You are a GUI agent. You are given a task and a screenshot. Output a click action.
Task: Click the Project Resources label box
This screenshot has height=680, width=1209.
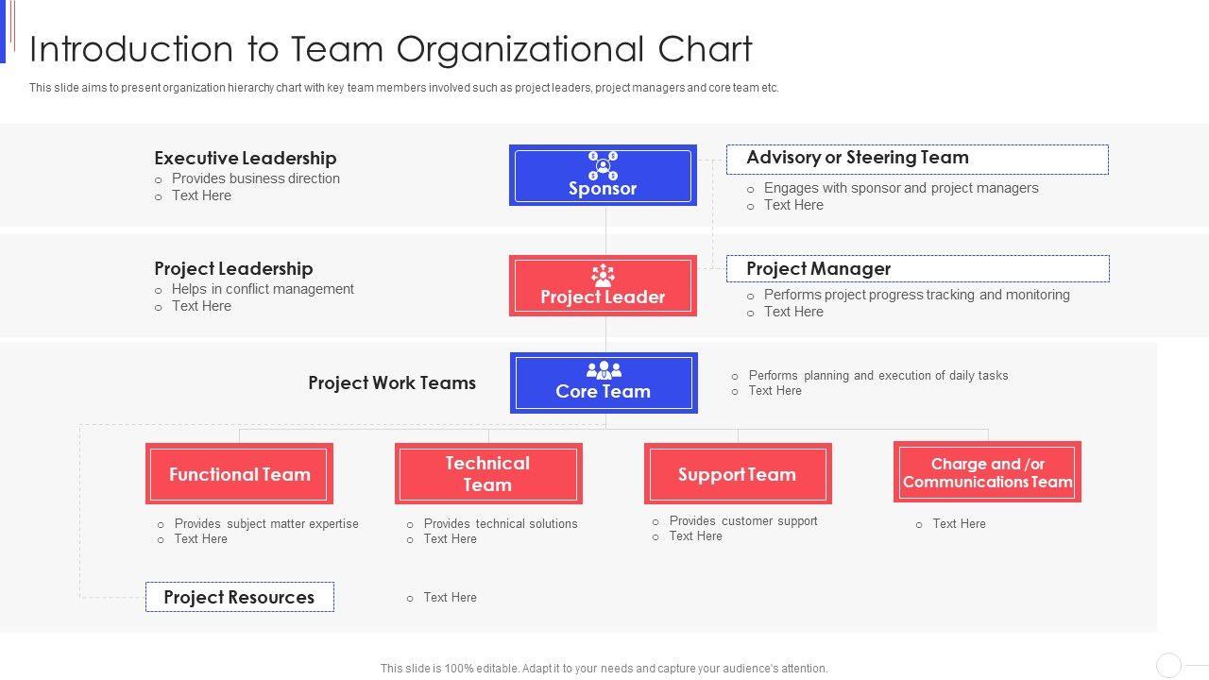(x=239, y=597)
